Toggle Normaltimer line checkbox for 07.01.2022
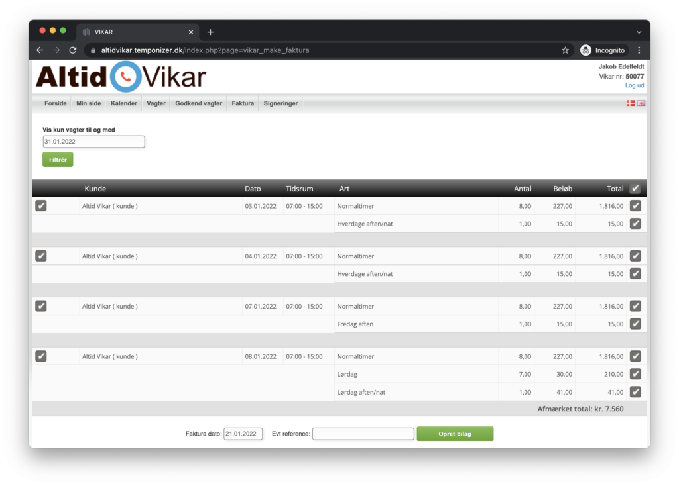The height and width of the screenshot is (486, 679). pos(635,306)
